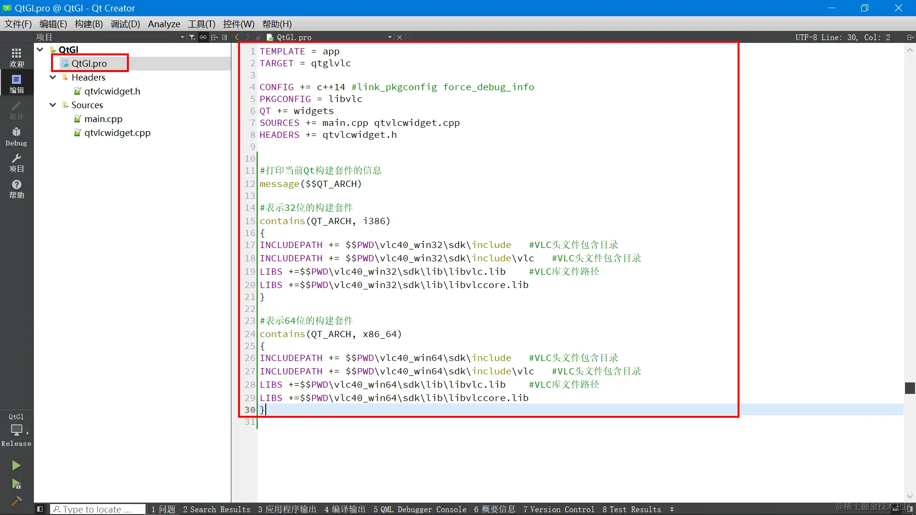Image resolution: width=916 pixels, height=515 pixels.
Task: Click the Build hammer icon
Action: point(16,501)
